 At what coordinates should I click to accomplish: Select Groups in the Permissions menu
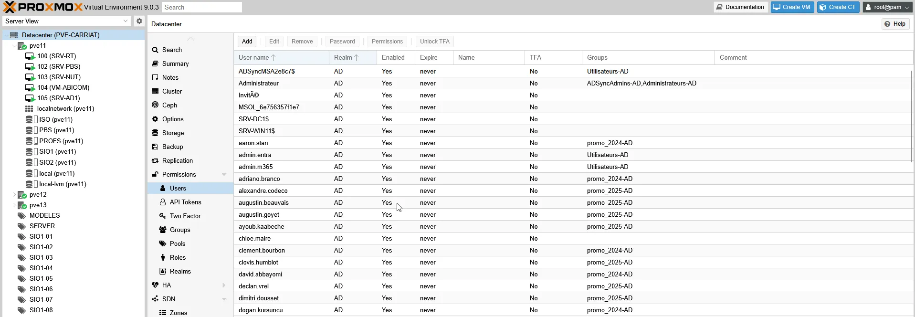[180, 230]
